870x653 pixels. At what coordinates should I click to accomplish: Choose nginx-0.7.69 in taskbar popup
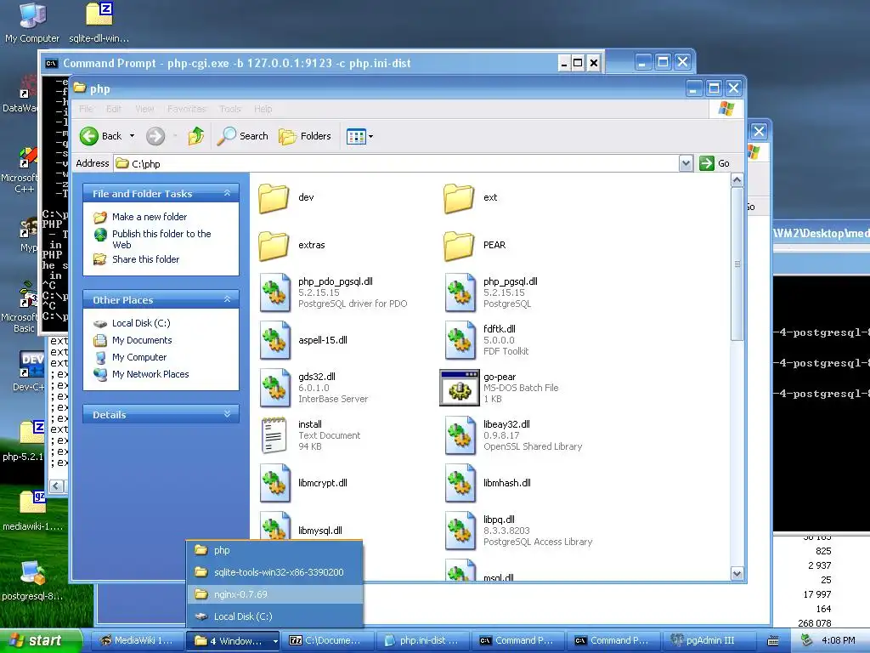pos(274,594)
